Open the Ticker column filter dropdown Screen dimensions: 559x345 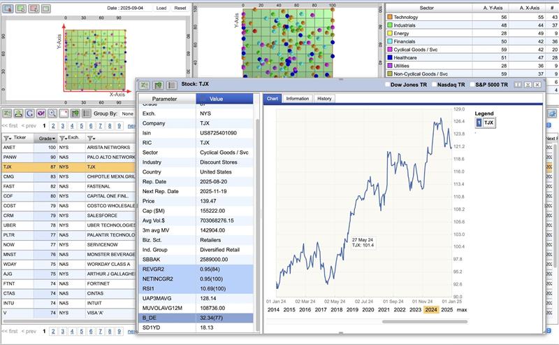pyautogui.click(x=8, y=138)
